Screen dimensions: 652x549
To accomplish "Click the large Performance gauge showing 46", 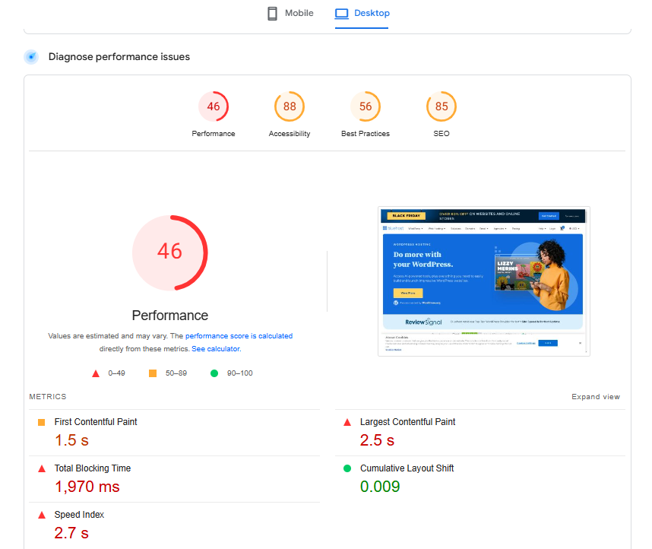I will [x=170, y=252].
